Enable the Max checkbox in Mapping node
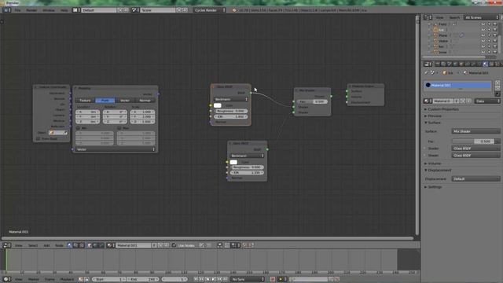The width and height of the screenshot is (503, 283). (x=119, y=128)
